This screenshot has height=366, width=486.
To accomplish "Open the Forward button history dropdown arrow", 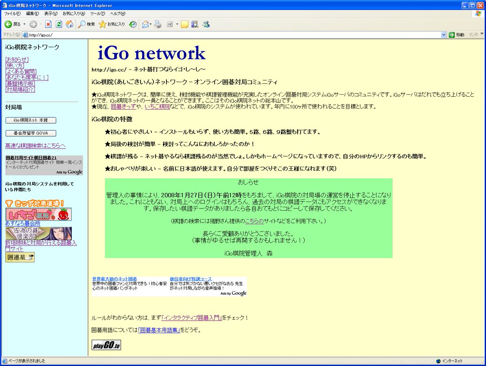I will tap(40, 24).
